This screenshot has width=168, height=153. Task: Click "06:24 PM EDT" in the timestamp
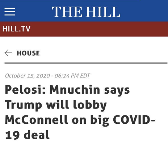pyautogui.click(x=72, y=76)
